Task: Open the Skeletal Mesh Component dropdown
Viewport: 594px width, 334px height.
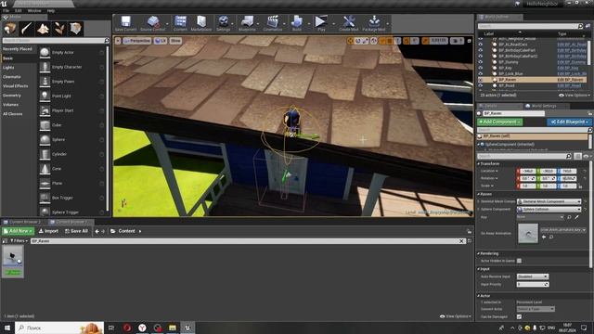Action: tap(549, 201)
